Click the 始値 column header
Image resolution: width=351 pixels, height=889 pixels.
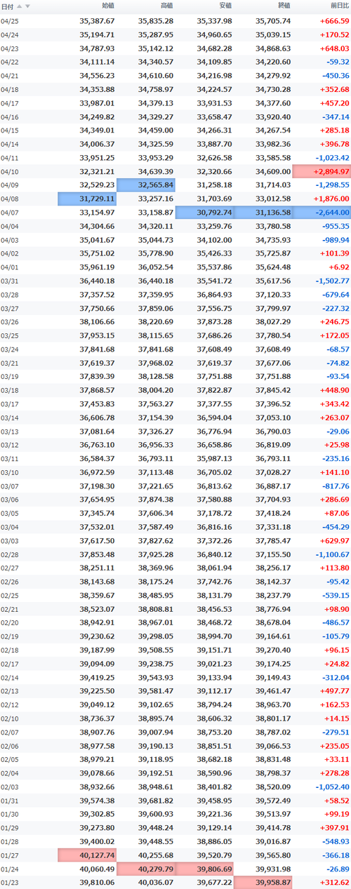(x=108, y=6)
